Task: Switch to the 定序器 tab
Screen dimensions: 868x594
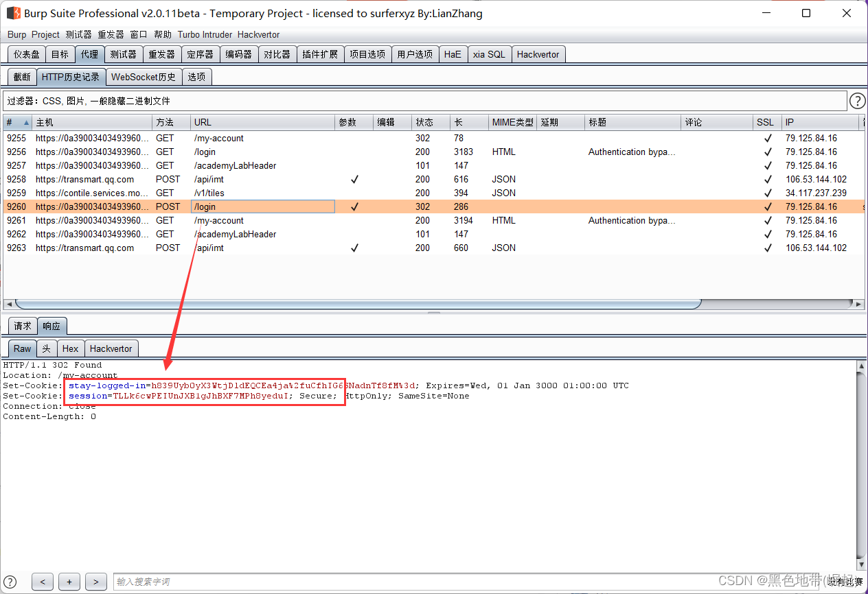Action: (x=200, y=54)
